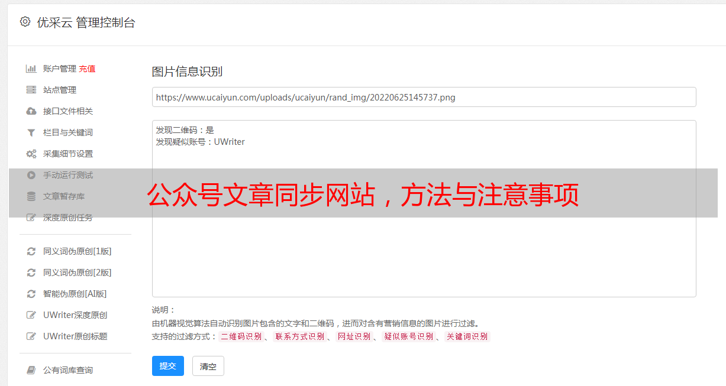Open 采集细节设置
The width and height of the screenshot is (726, 386).
pyautogui.click(x=68, y=154)
